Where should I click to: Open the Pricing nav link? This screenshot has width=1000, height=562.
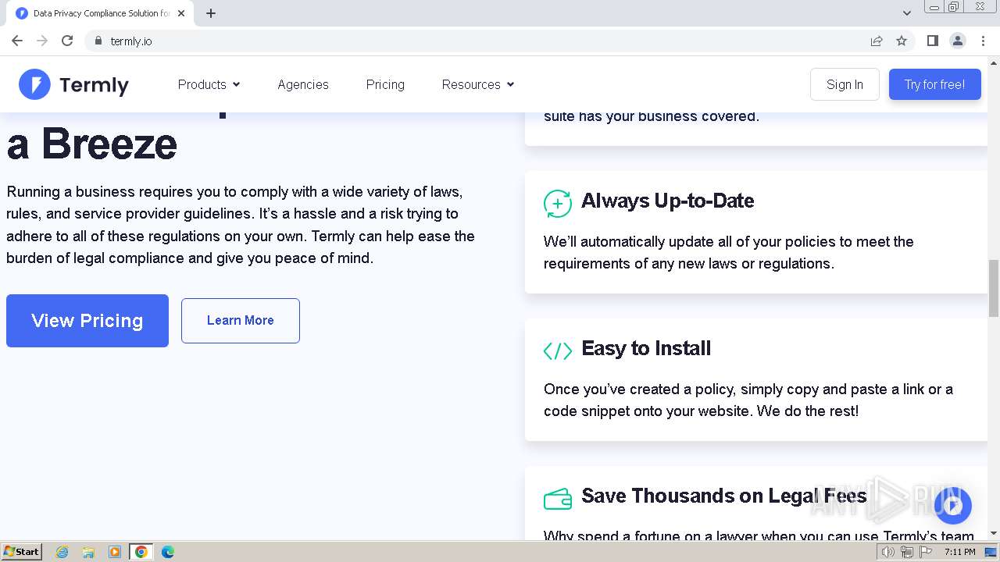click(x=385, y=84)
